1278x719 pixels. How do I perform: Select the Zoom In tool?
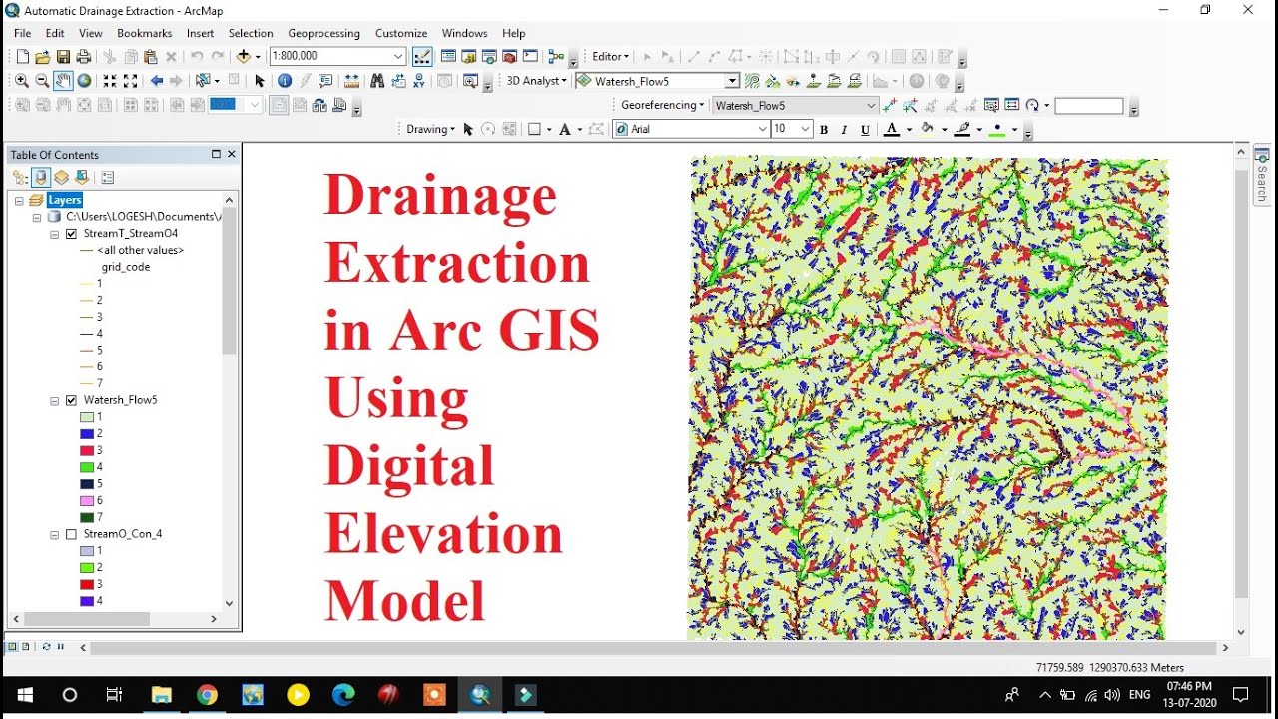[x=21, y=81]
